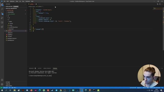Viewport: 164px width, 92px height.
Task: Click the Windows Start button
Action: pos(2,90)
